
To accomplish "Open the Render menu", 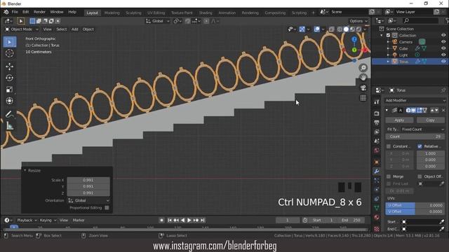I will [x=39, y=12].
